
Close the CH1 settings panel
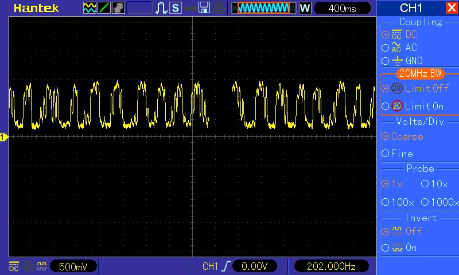(451, 8)
